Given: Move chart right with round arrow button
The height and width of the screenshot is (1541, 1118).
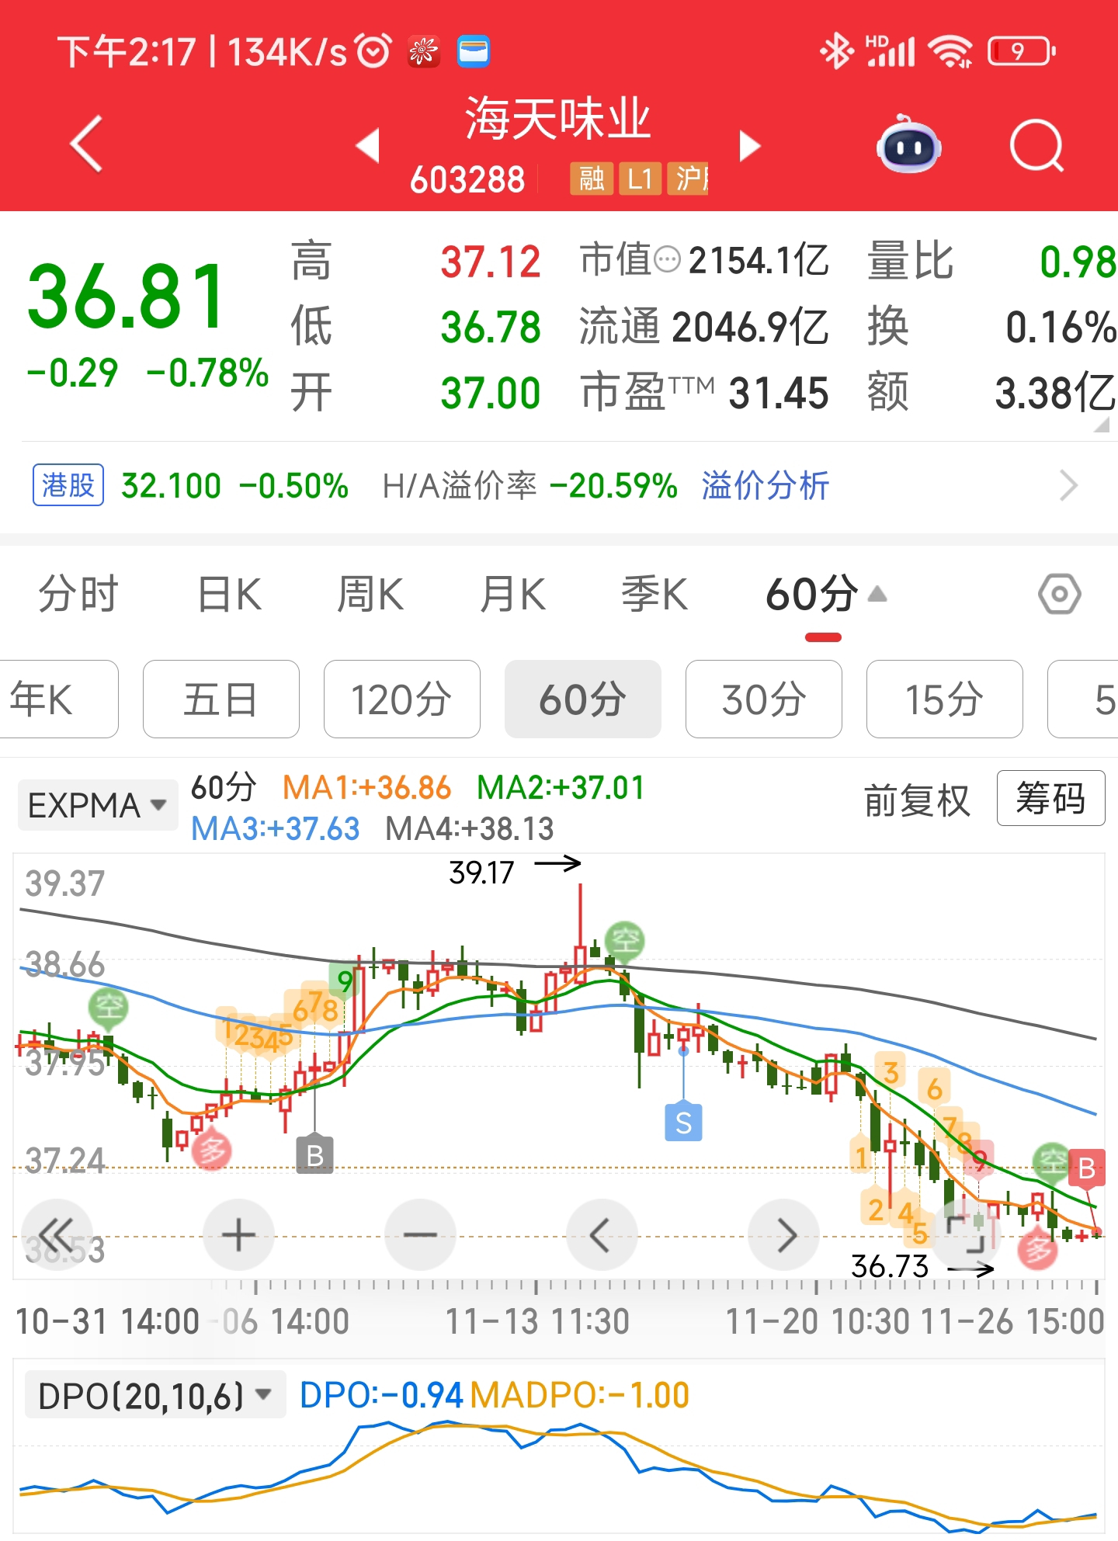Looking at the screenshot, I should click(x=783, y=1234).
